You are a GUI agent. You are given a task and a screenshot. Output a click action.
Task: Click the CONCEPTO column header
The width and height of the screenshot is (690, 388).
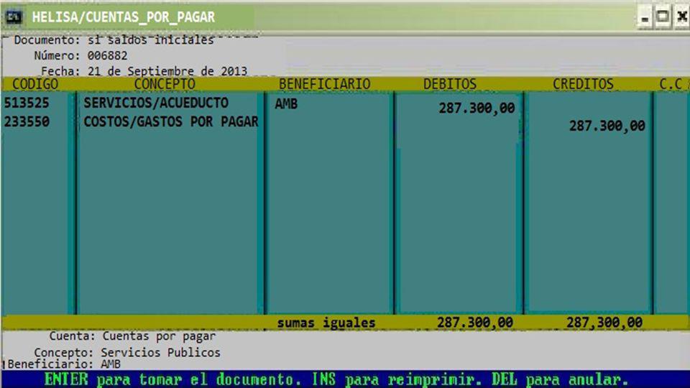tap(165, 84)
